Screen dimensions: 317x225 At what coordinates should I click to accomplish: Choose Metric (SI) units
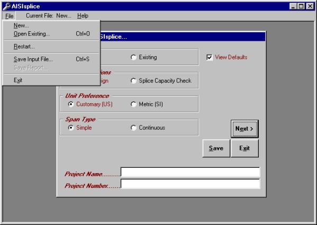[x=147, y=104]
